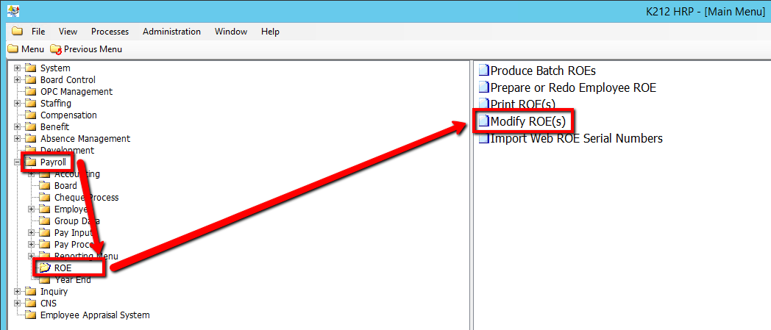Click the Employee Appraisal System folder icon
Viewport: 771px width, 330px height.
(31, 315)
